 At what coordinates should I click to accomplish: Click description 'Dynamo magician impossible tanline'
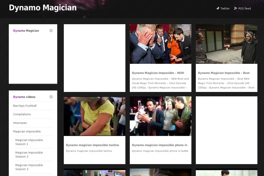(x=89, y=151)
